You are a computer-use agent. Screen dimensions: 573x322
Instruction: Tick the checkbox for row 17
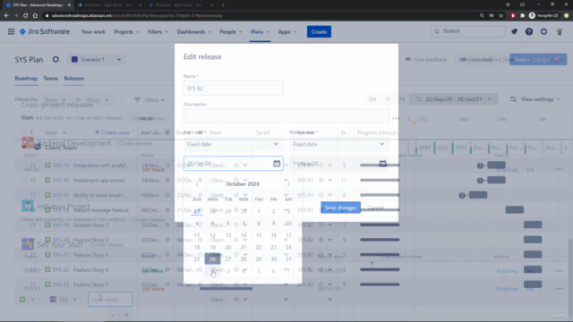click(24, 195)
